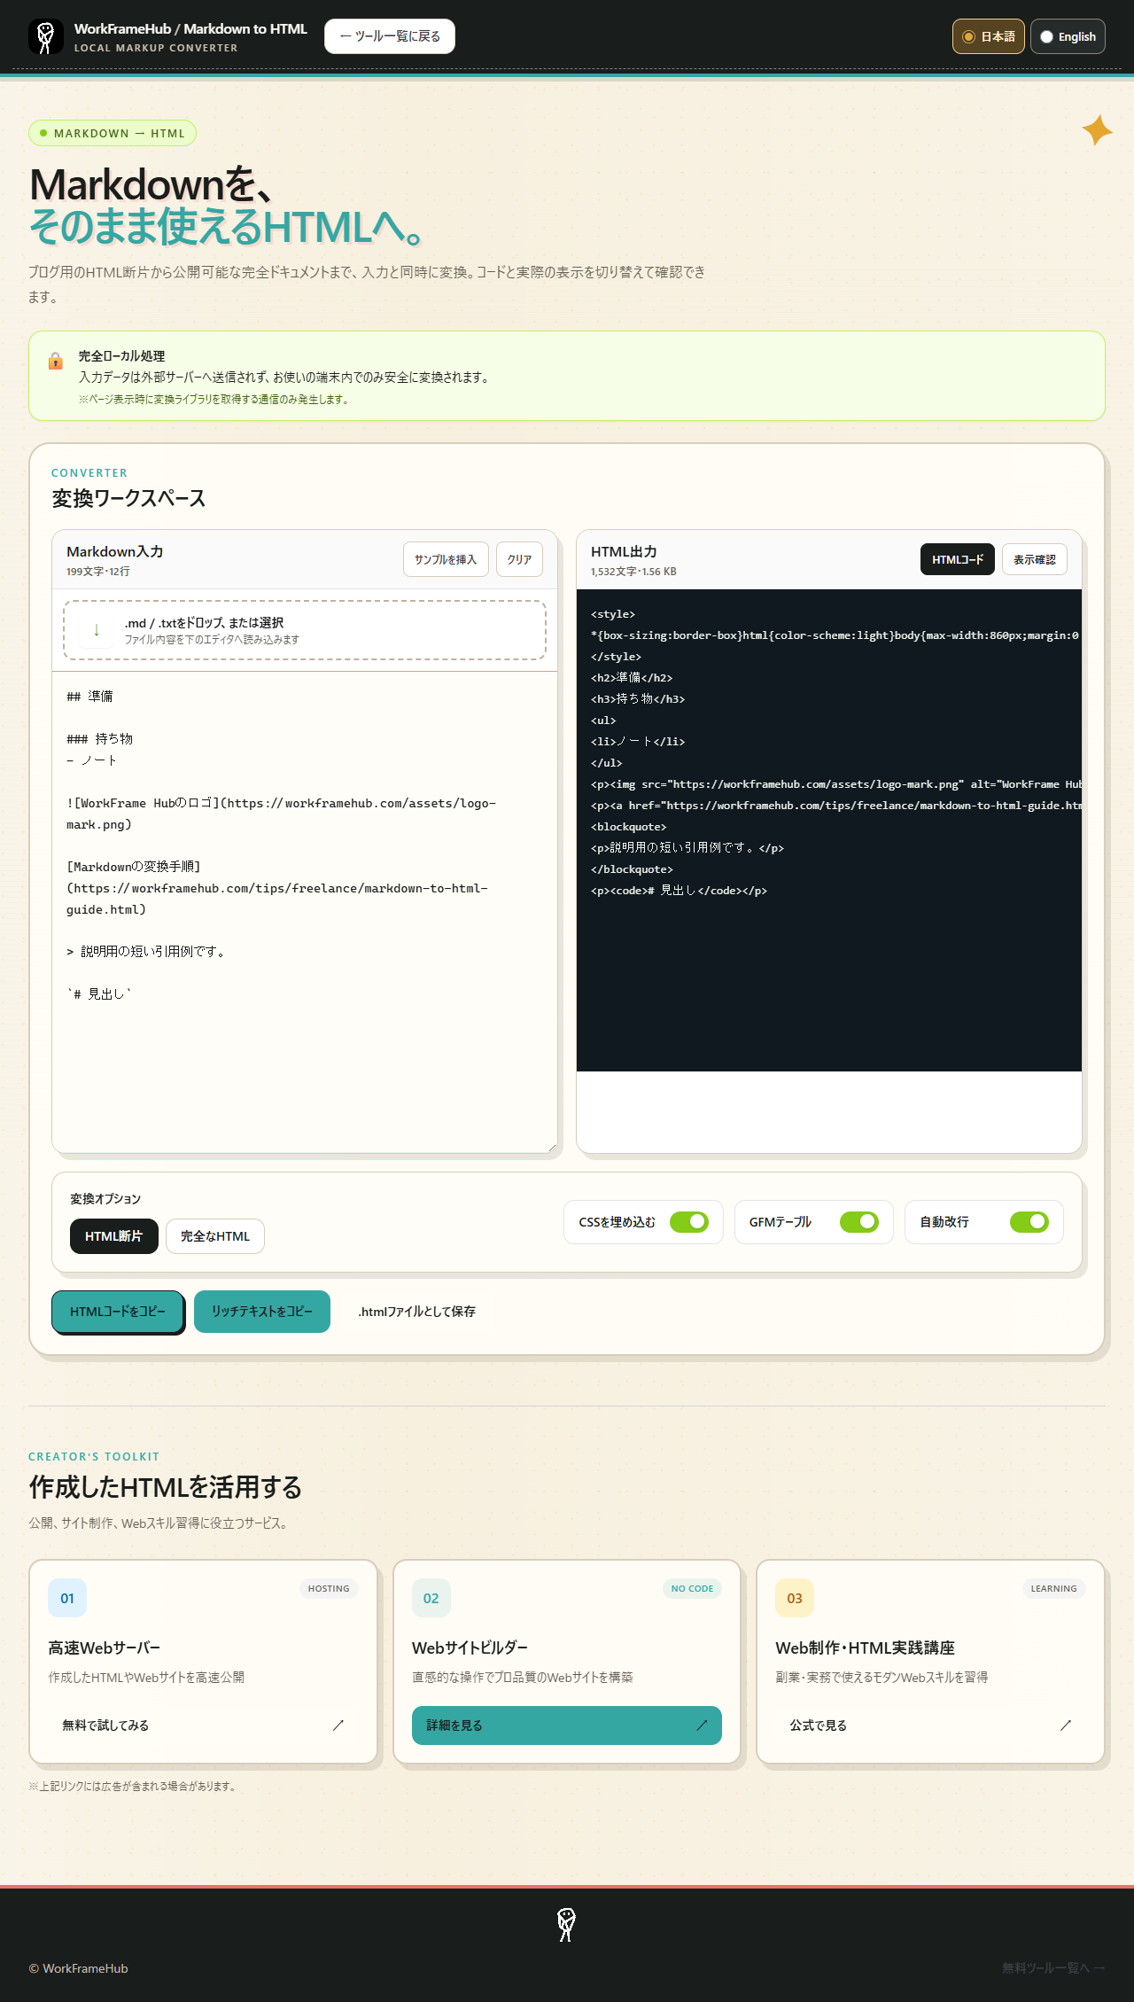Click the download arrow icon in drop zone
The image size is (1134, 2002).
[x=96, y=630]
